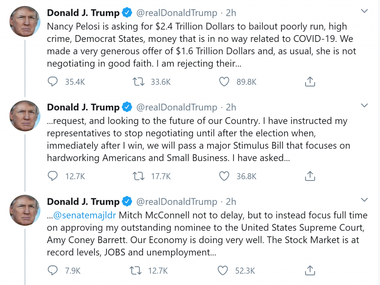Open the caret menu on the first tweet
The width and height of the screenshot is (380, 285).
(x=364, y=11)
